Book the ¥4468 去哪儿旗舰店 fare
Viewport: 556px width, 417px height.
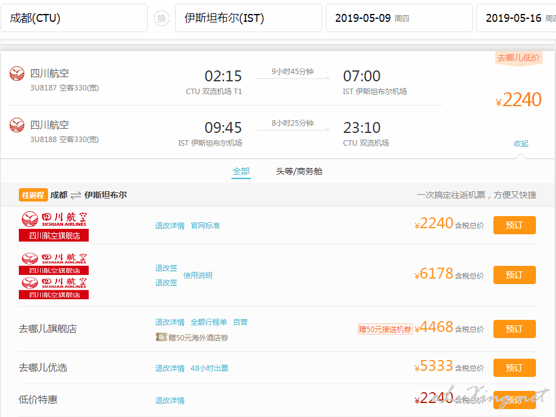pyautogui.click(x=515, y=329)
